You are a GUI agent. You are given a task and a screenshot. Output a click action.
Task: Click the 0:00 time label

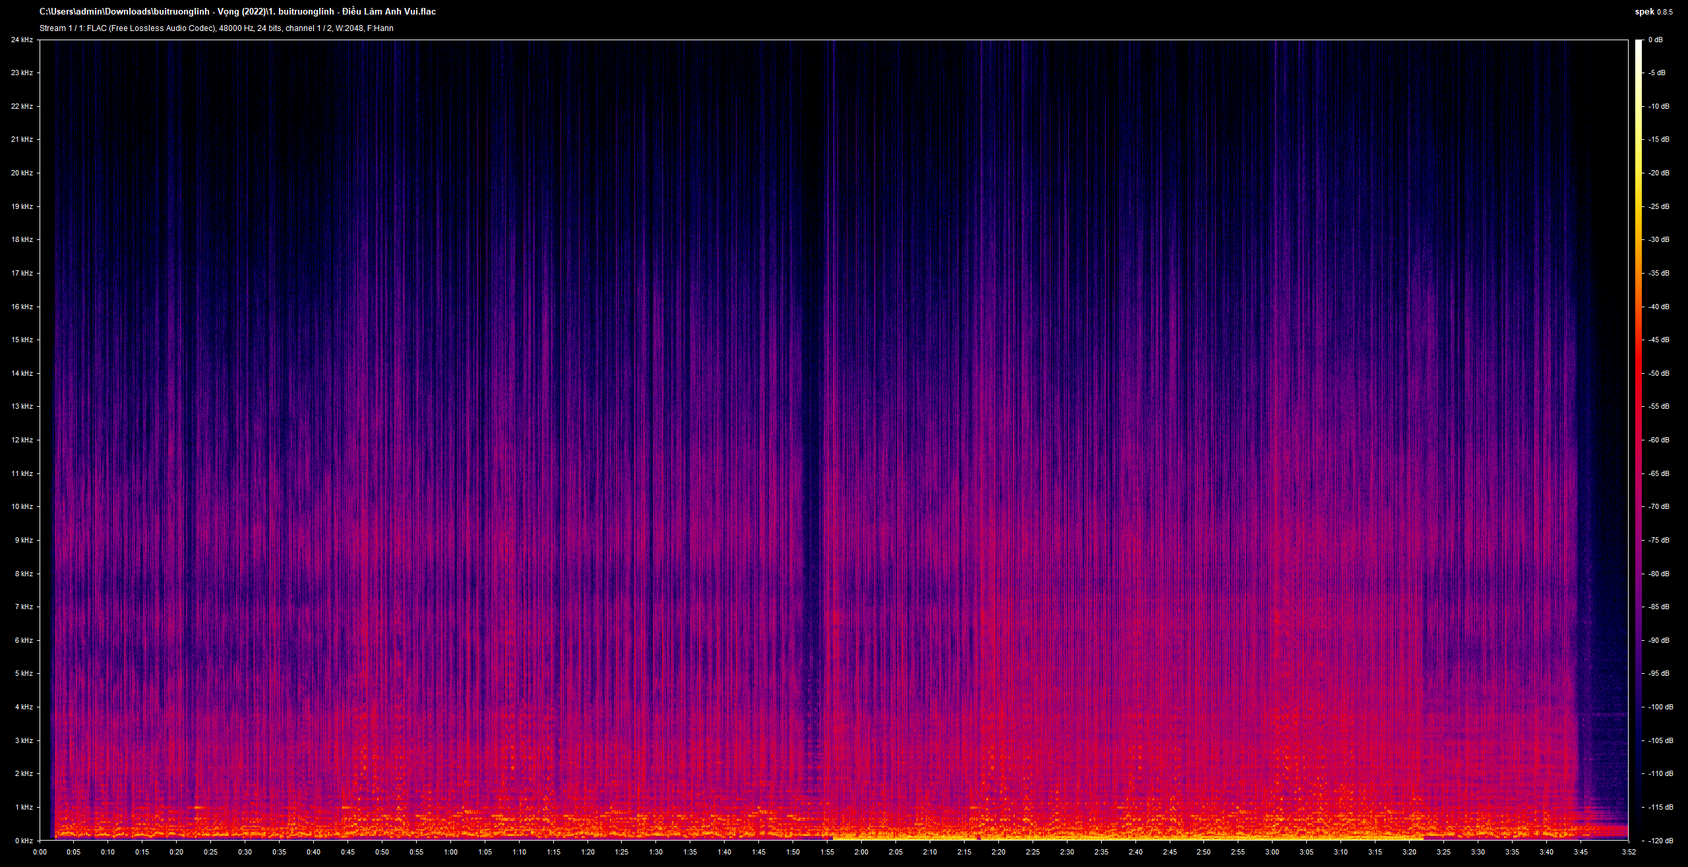click(x=40, y=851)
